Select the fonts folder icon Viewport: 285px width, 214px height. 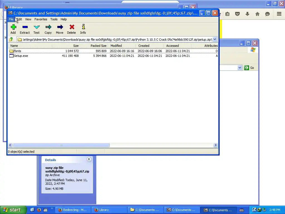point(11,51)
